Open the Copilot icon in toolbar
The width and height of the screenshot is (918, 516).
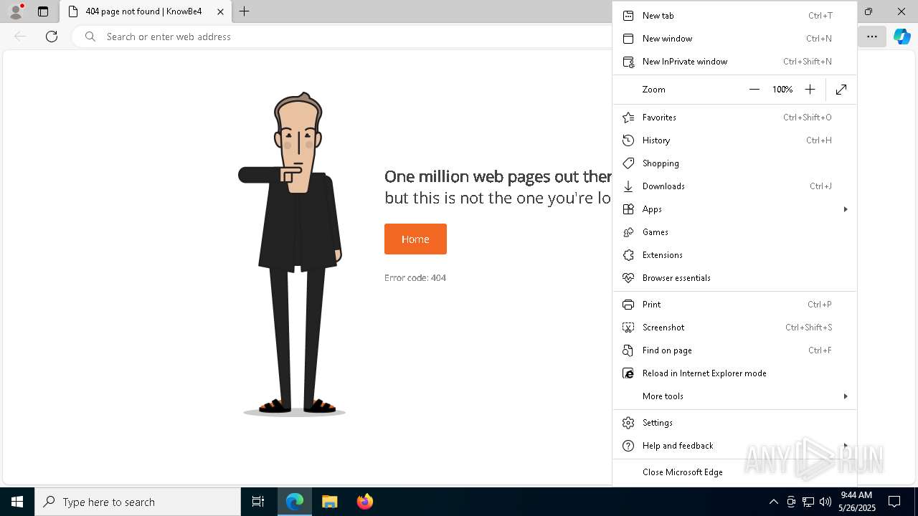[x=902, y=37]
